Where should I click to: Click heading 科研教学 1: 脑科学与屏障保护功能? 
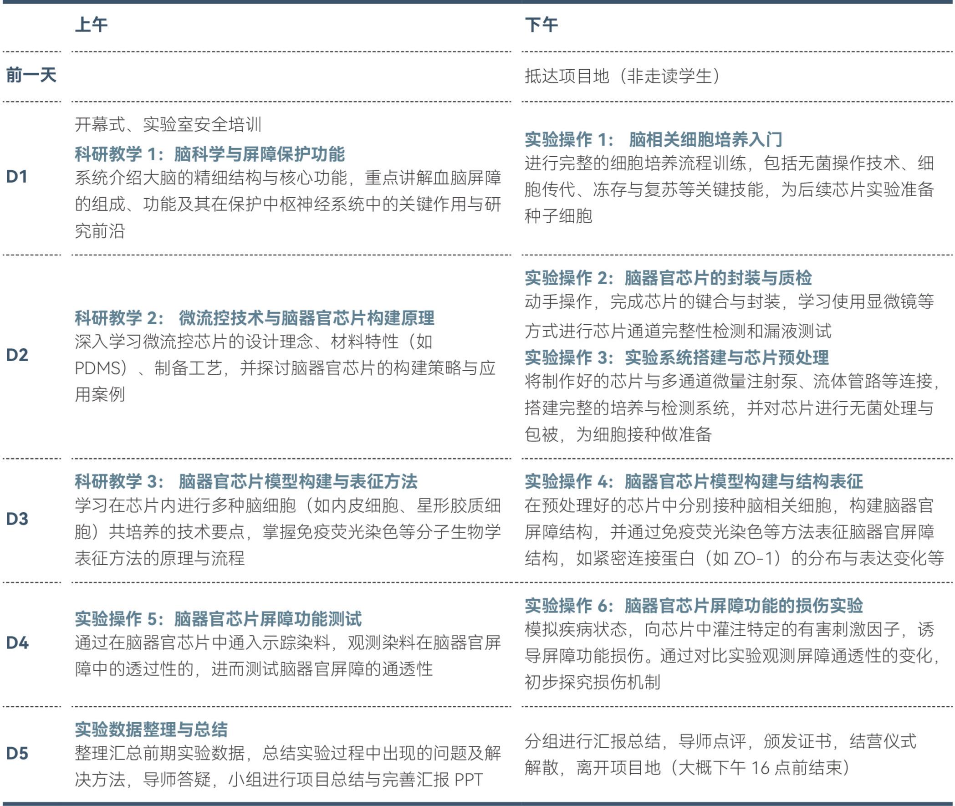pyautogui.click(x=210, y=154)
